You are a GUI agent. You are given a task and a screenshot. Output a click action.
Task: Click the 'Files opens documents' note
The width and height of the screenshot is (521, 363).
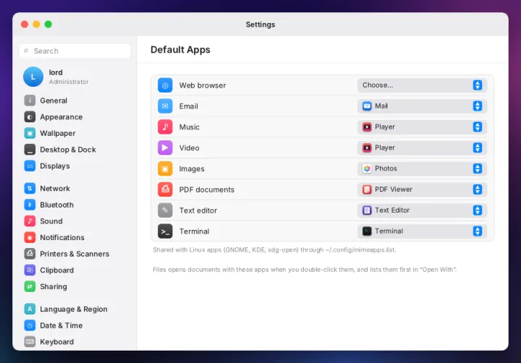[x=305, y=269]
